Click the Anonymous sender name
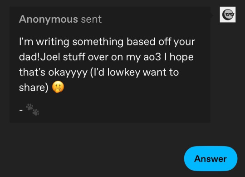The height and width of the screenshot is (177, 245). [x=49, y=19]
